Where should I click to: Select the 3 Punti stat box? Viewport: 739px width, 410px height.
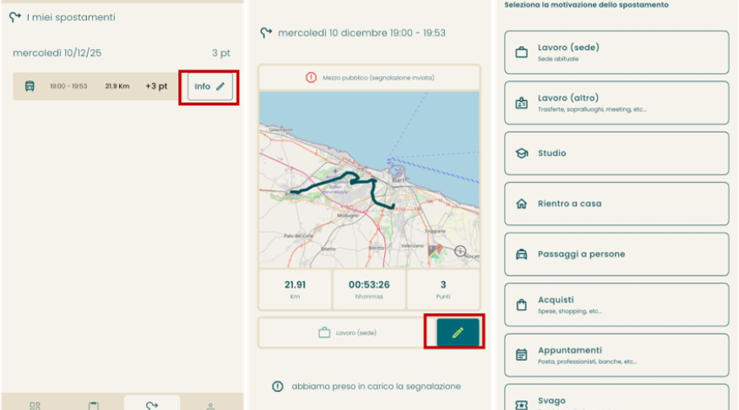443,289
